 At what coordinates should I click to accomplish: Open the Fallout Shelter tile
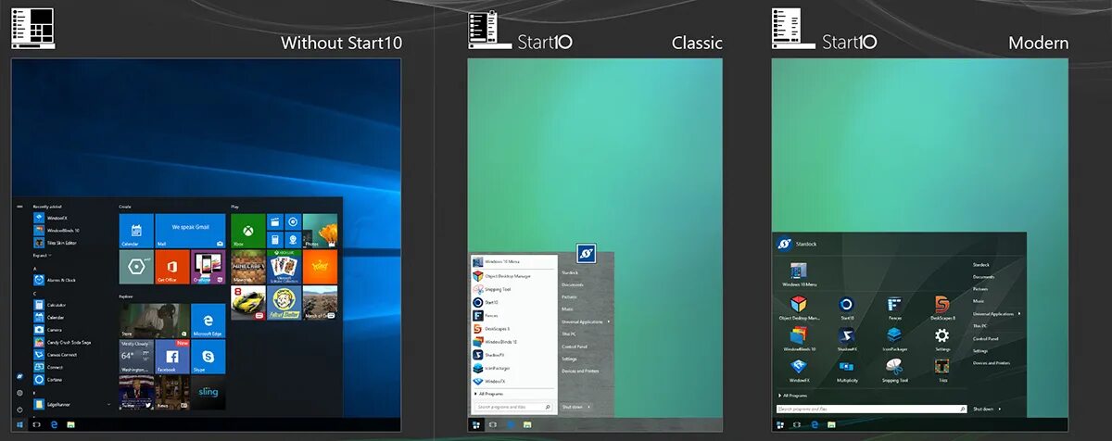tap(284, 303)
